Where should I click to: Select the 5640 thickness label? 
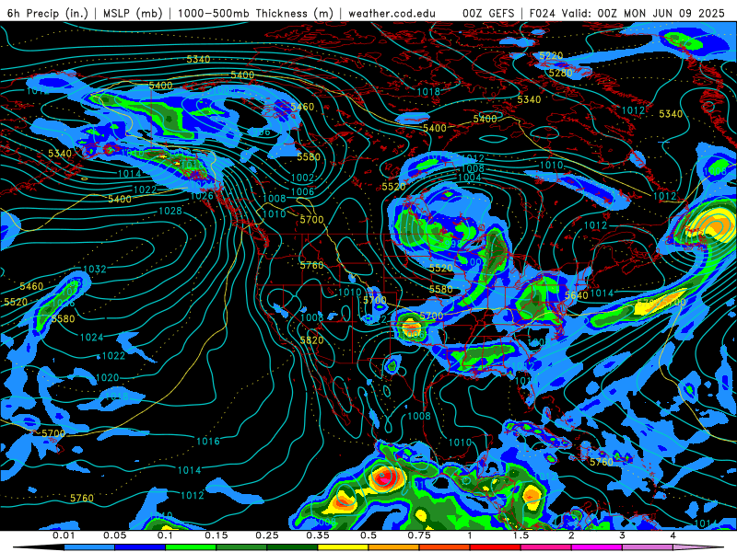point(577,295)
